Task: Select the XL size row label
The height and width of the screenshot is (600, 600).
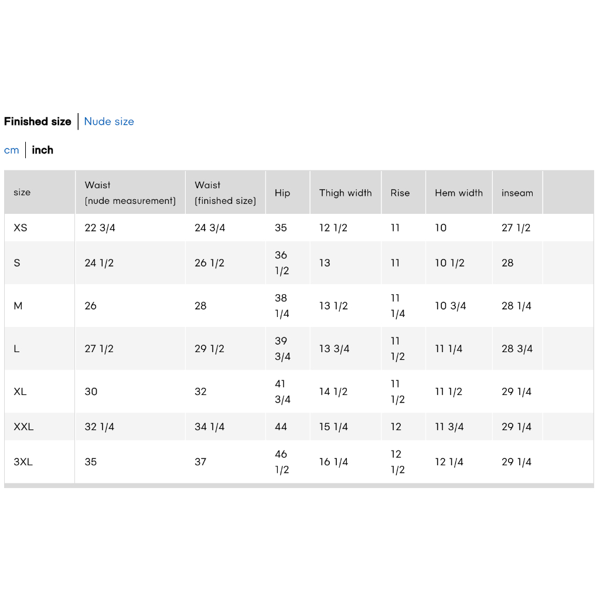Action: 20,391
